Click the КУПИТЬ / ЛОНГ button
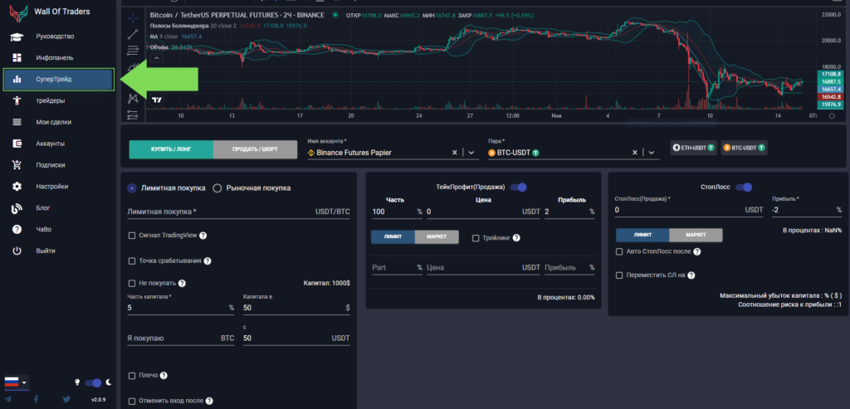 (171, 150)
